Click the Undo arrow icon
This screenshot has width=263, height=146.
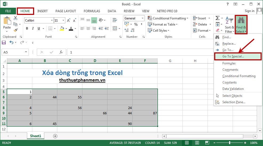pos(11,43)
